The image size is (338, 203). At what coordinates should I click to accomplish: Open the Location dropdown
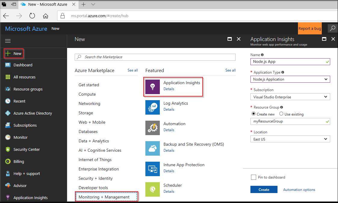290,139
